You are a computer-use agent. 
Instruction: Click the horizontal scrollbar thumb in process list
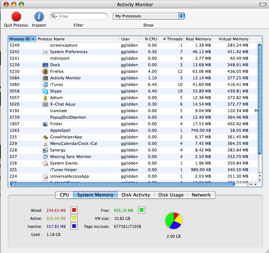(x=122, y=184)
